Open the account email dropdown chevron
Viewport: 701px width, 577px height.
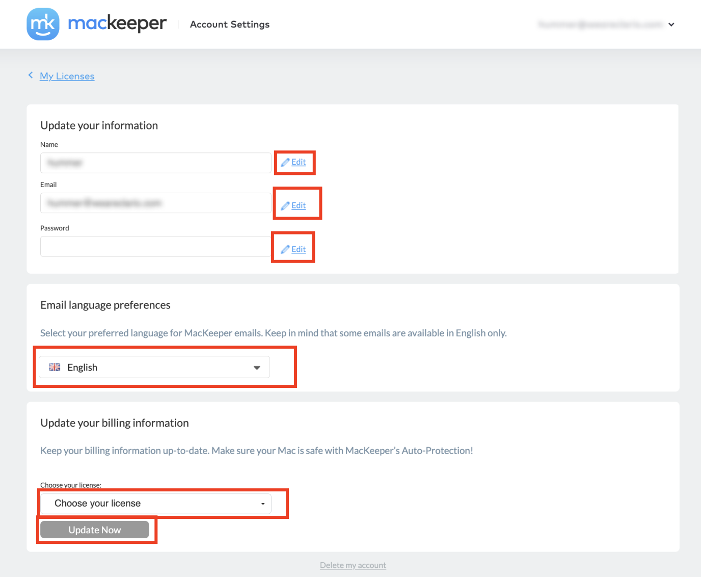pos(671,24)
